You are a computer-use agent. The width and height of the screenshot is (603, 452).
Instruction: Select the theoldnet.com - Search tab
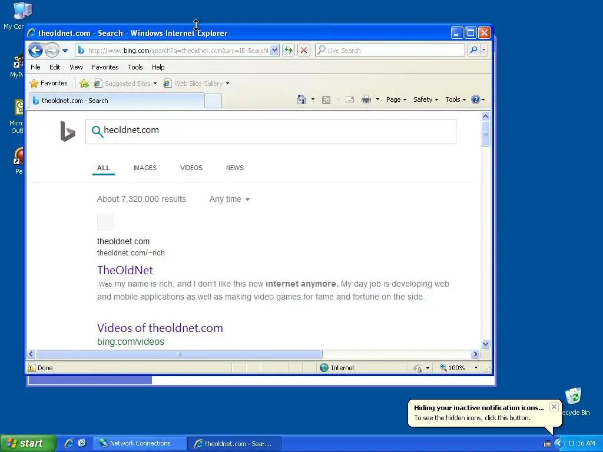(x=117, y=101)
